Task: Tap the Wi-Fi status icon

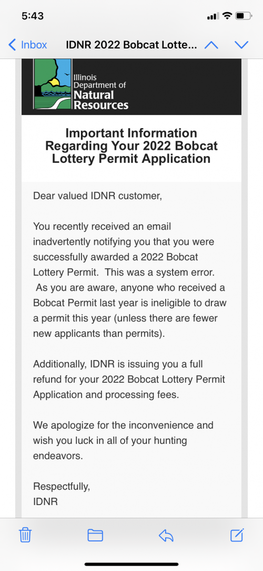Action: [x=227, y=16]
